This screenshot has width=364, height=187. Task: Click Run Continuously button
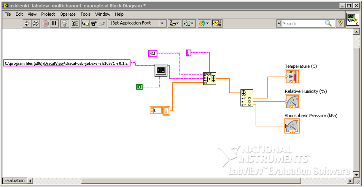click(36, 24)
